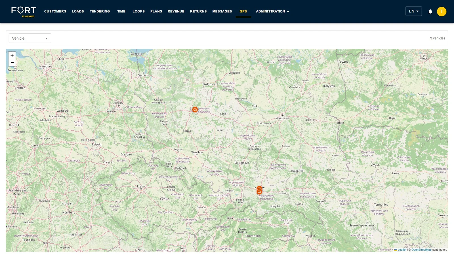Click the Praha label on the map
Viewport: 454px width, 255px height.
tap(141, 186)
